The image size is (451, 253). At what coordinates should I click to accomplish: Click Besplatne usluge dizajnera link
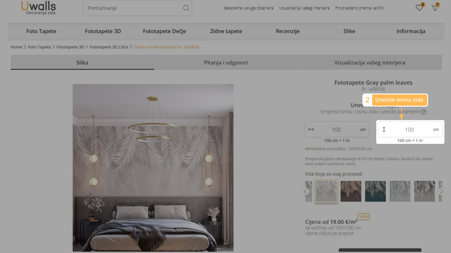249,8
